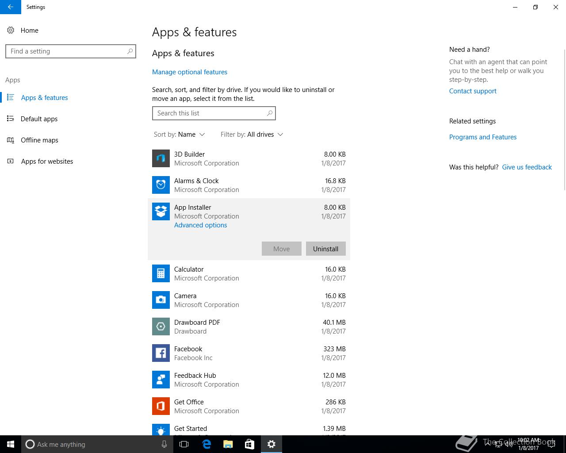The height and width of the screenshot is (453, 566).
Task: Go to Settings Home
Action: pos(30,30)
